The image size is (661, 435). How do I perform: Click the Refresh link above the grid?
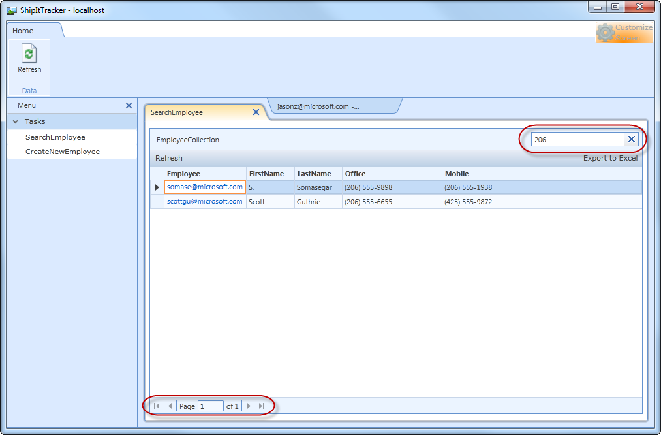point(168,157)
